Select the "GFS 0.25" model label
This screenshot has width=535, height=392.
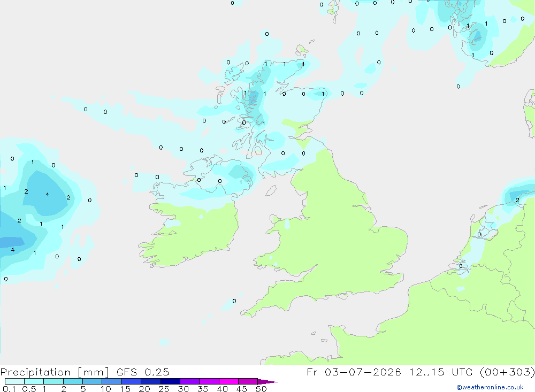(143, 372)
